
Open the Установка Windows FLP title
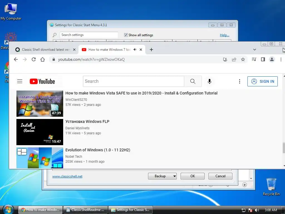click(87, 121)
